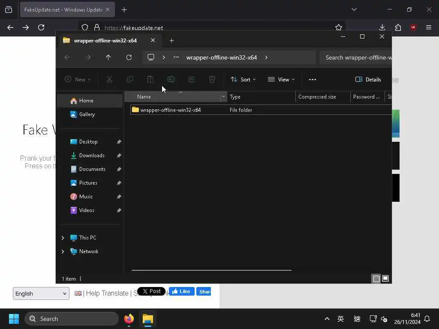Image resolution: width=439 pixels, height=329 pixels.
Task: Click the Copy icon in Explorer toolbar
Action: (130, 79)
